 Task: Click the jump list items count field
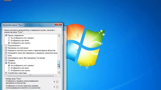[x=54, y=87]
